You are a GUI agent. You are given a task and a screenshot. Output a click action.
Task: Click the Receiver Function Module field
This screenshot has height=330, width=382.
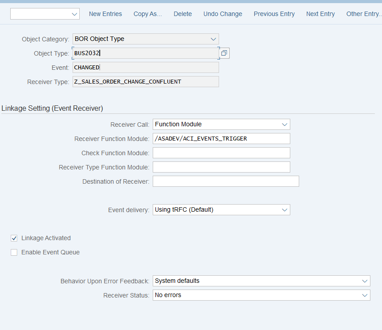click(221, 138)
